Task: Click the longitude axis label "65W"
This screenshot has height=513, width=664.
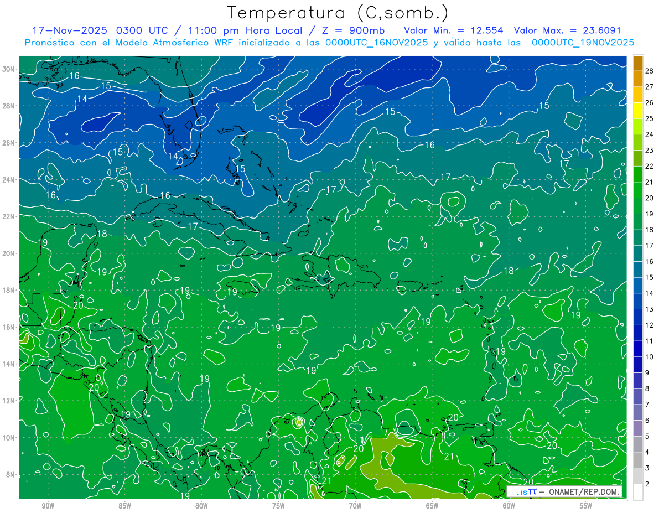Action: pos(432,505)
